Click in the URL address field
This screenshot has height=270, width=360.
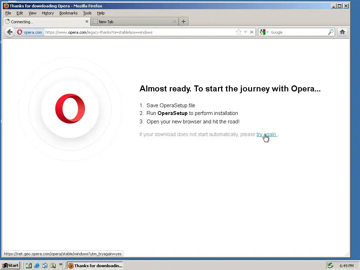coord(140,32)
